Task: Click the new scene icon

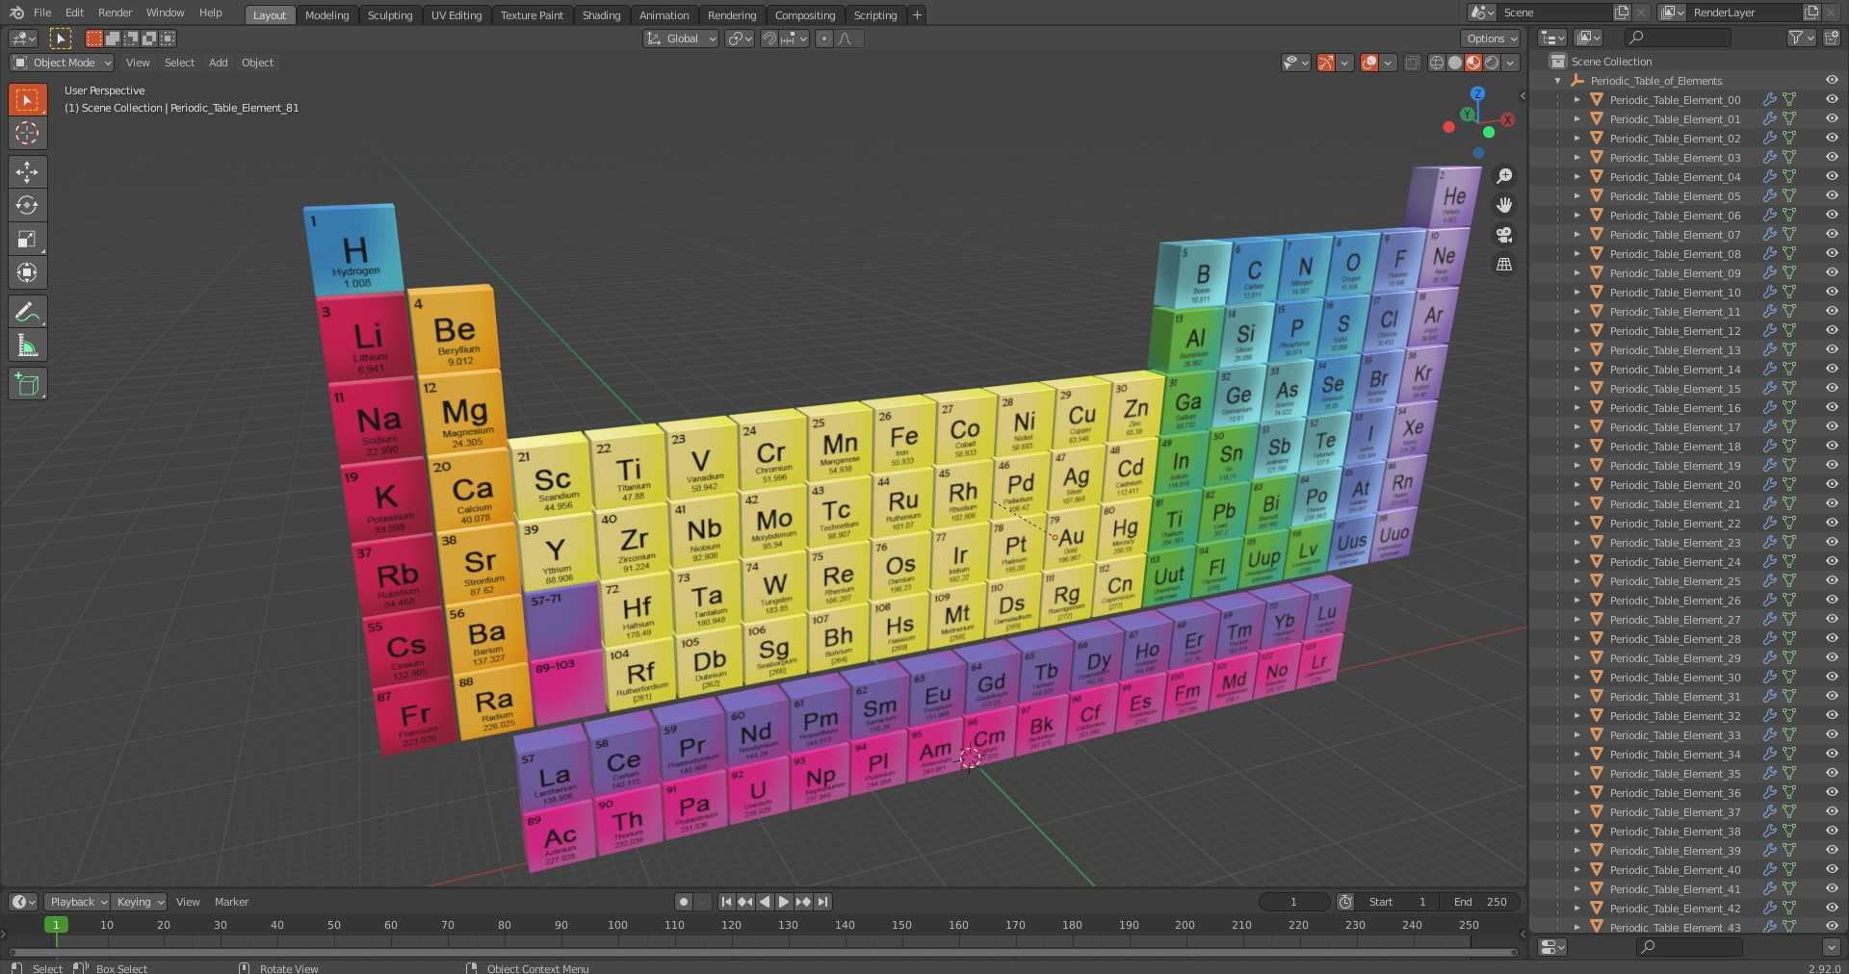Action: pos(1622,13)
